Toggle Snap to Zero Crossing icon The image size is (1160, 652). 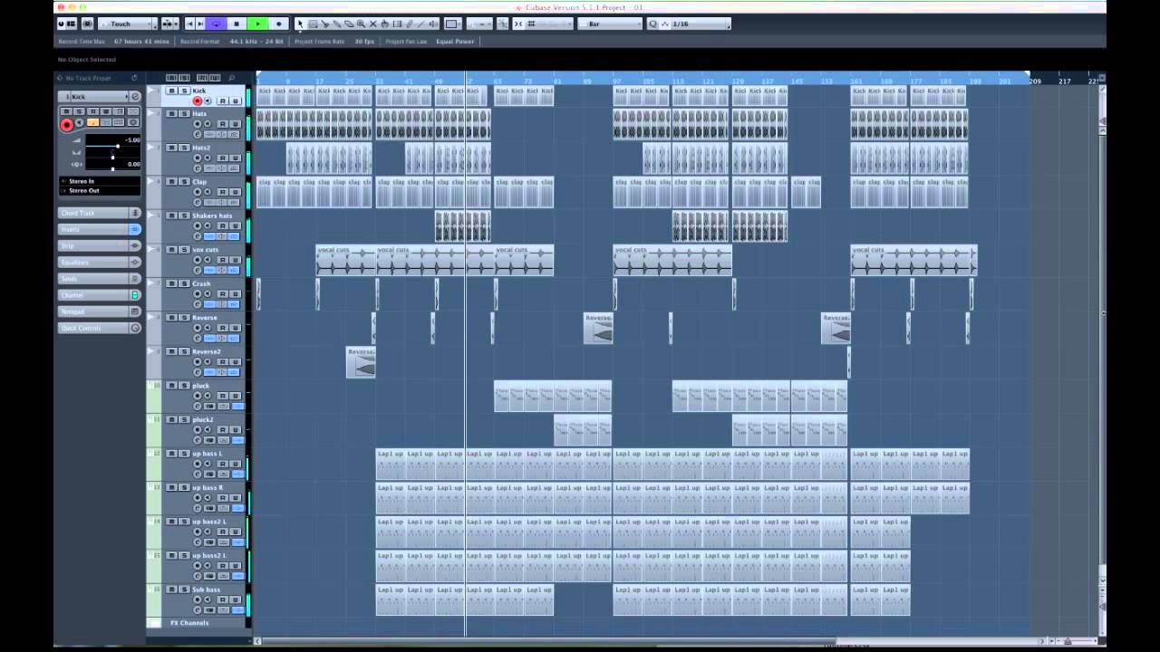tap(502, 24)
